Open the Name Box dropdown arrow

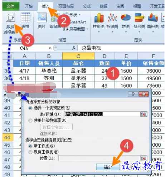click(50, 48)
